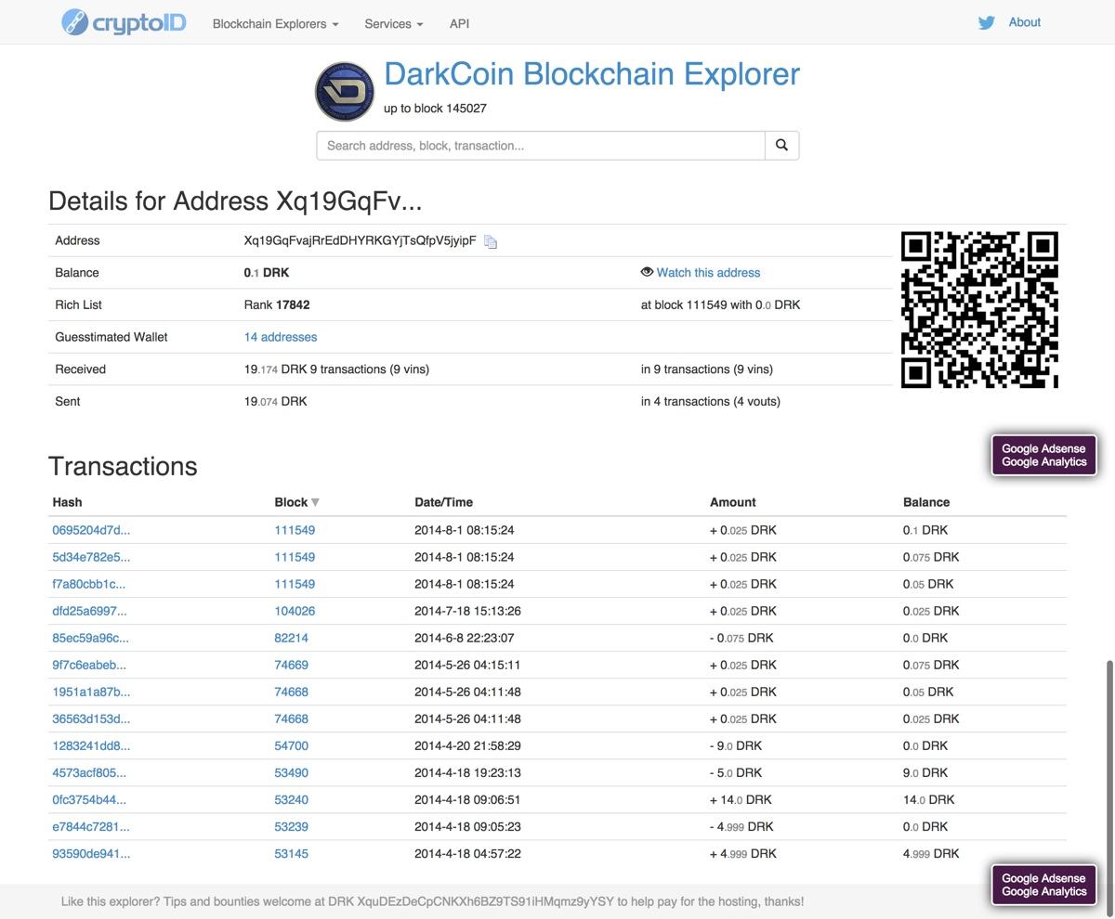
Task: Open block 53240 link
Action: [x=291, y=799]
